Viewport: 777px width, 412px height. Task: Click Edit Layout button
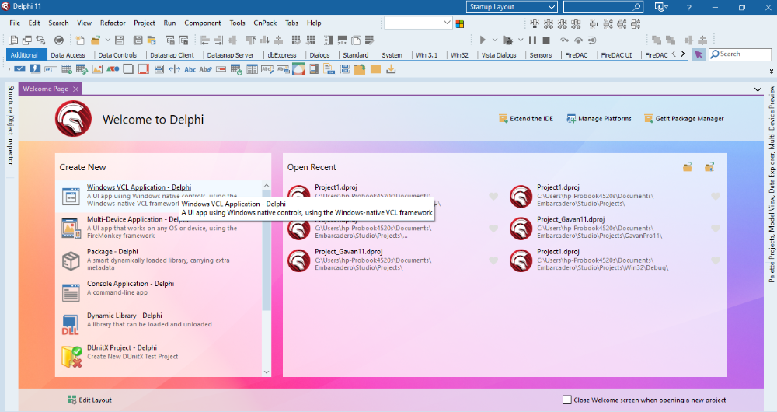tap(89, 400)
